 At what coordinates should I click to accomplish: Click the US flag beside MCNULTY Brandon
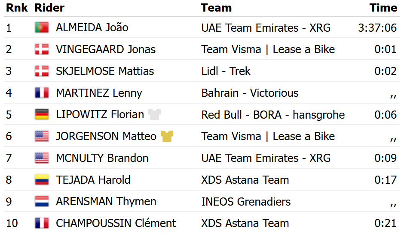tap(42, 158)
